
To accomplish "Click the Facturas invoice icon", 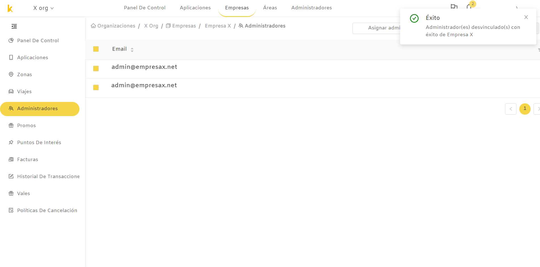I will tap(11, 159).
